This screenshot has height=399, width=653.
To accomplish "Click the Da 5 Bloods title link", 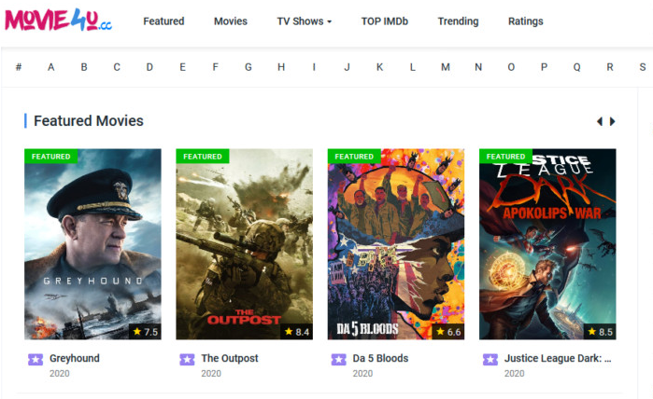I will point(380,358).
